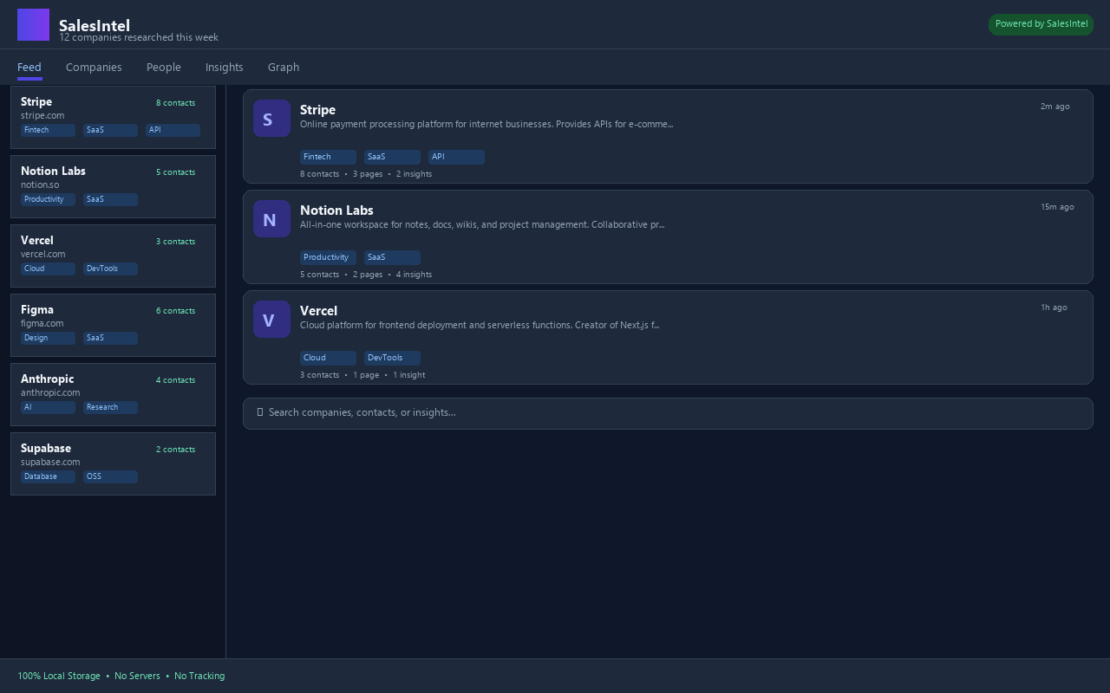Screen dimensions: 1110x693
Task: Select Vercel in the sidebar list
Action: point(113,256)
